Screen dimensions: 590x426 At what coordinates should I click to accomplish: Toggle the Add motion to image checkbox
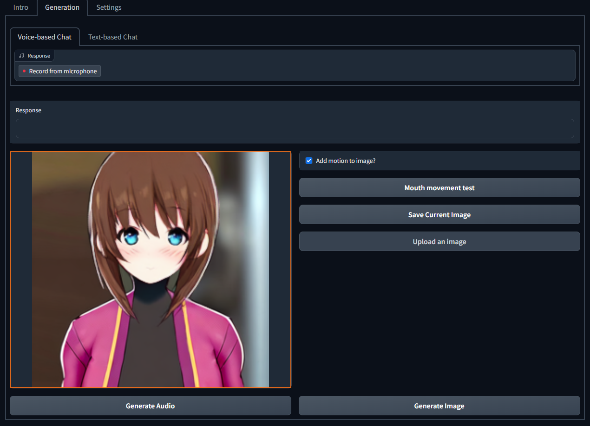point(309,161)
